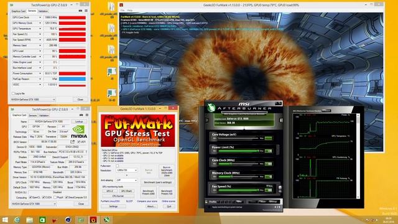Image resolution: width=398 pixels, height=224 pixels.
Task: Click the Lookup button in GPU-Z
Action: [79, 122]
